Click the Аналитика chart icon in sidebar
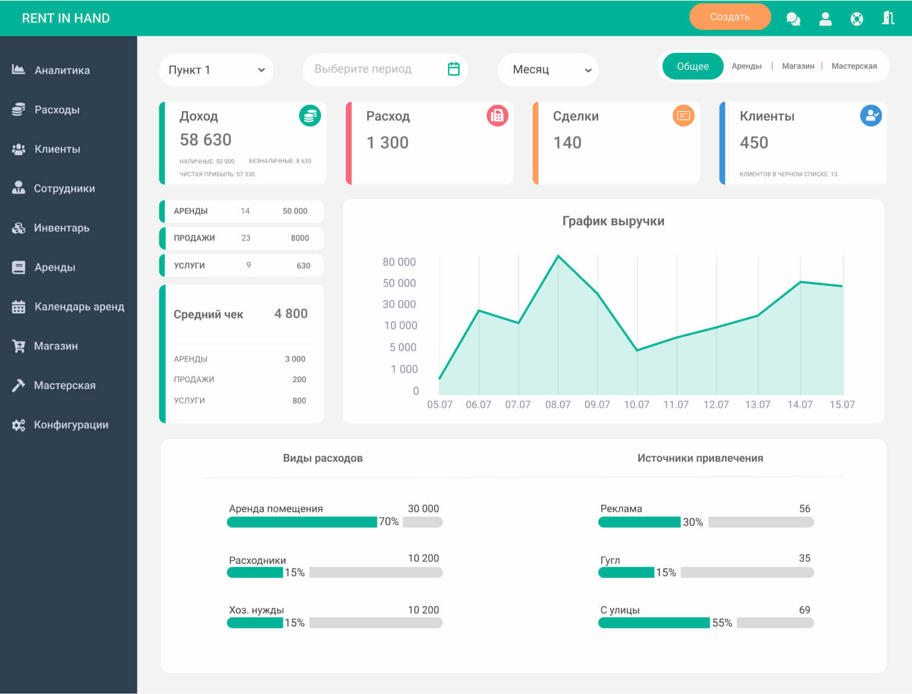Screen dimensions: 912x694 coord(18,70)
